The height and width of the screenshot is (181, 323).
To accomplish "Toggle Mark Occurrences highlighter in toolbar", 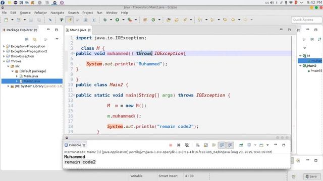I will (70, 20).
